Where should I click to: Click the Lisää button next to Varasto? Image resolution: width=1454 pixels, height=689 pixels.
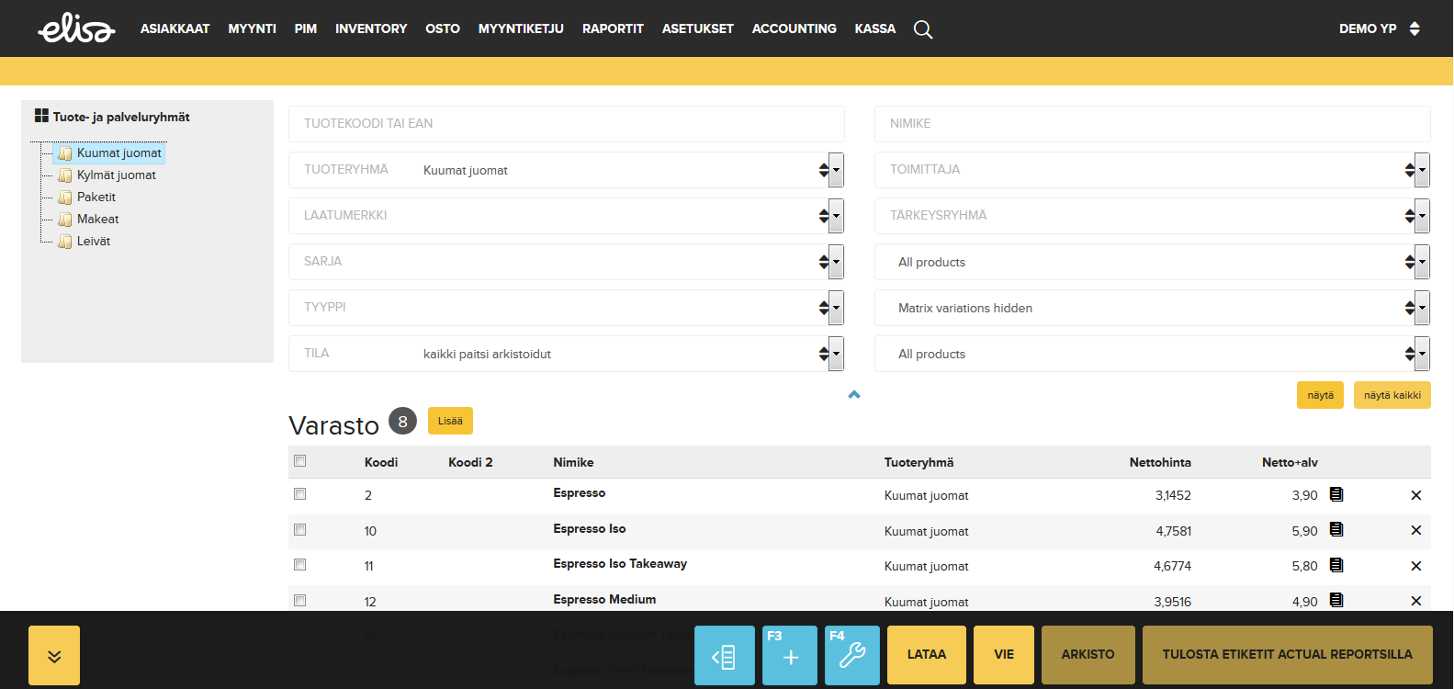[450, 421]
